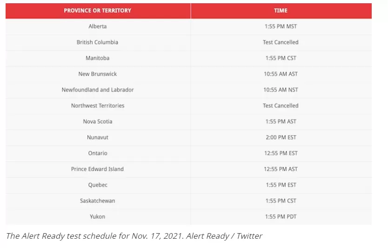388x248 pixels.
Task: Select the Alberta row cell
Action: click(x=98, y=26)
